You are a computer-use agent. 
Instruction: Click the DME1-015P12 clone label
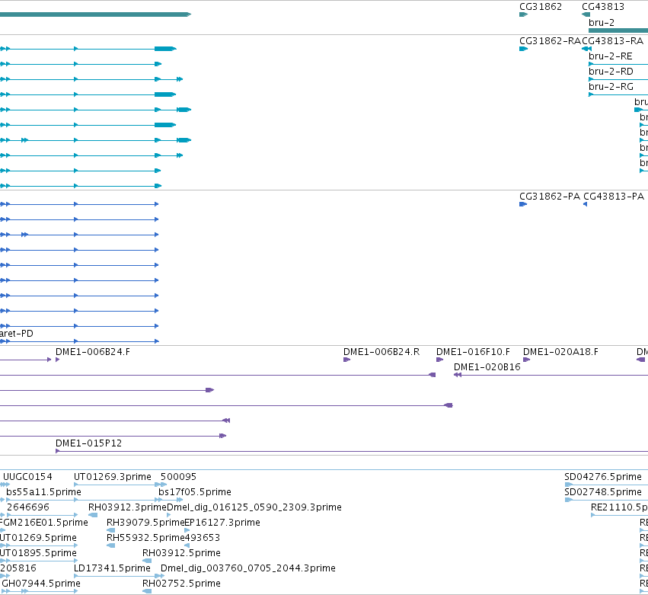[x=88, y=443]
